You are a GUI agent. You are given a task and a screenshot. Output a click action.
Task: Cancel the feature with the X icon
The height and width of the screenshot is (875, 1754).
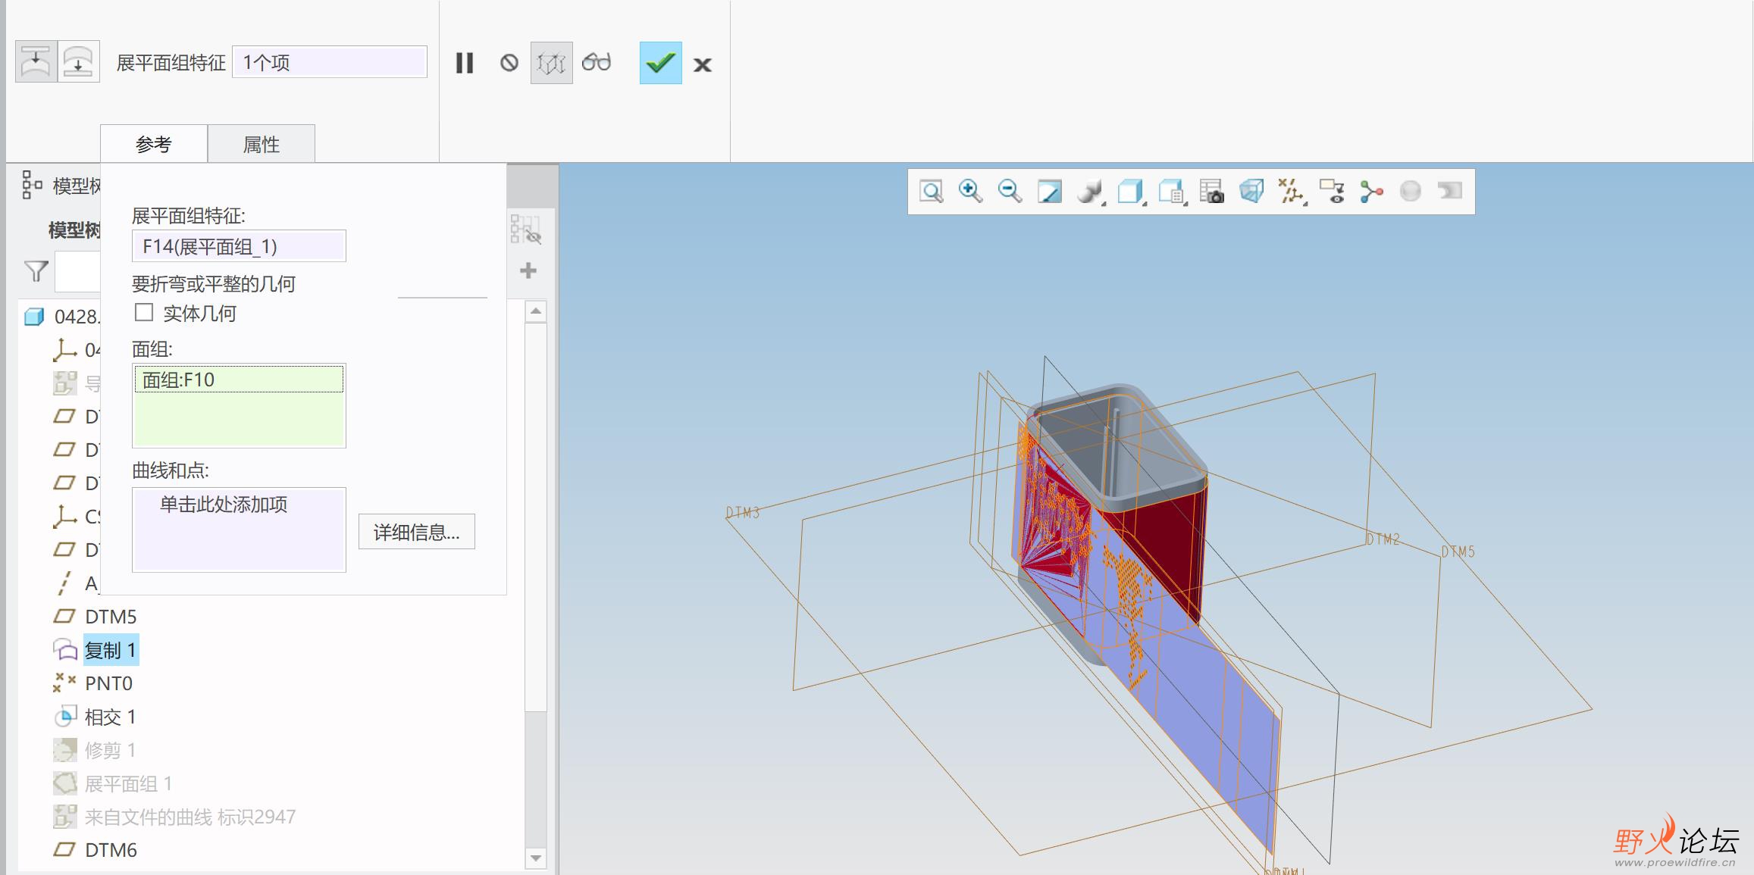point(703,65)
